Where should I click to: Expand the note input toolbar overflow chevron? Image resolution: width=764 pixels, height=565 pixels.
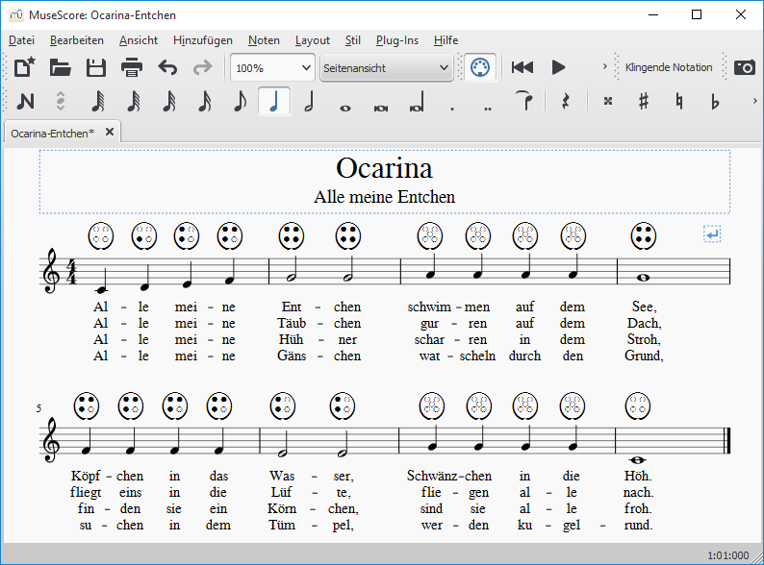754,101
